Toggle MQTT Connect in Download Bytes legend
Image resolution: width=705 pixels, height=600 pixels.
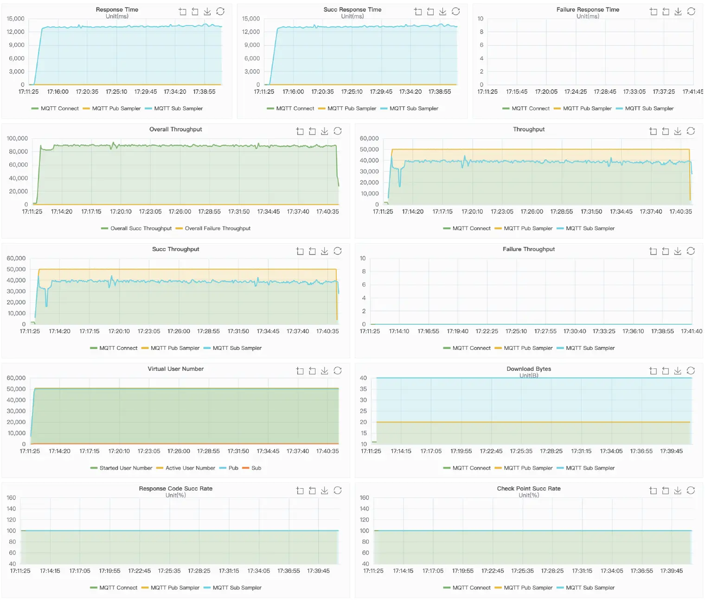(x=467, y=468)
